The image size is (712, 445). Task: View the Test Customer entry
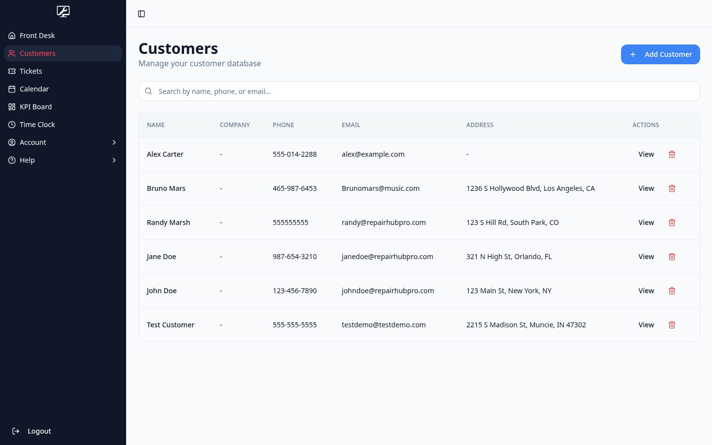click(x=646, y=325)
